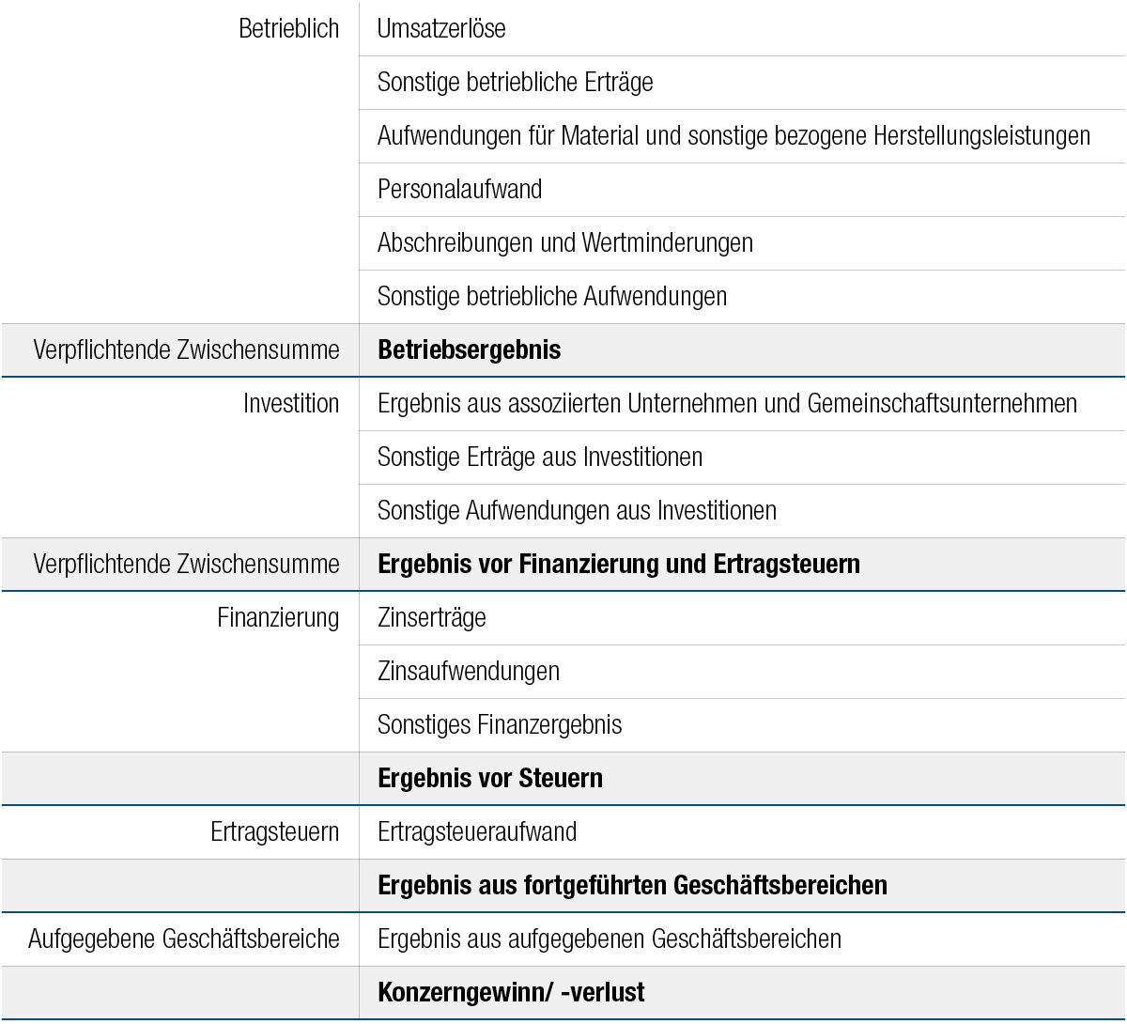Select Sonstige betriebliche Erträge line item
The image size is (1127, 1024).
click(515, 83)
